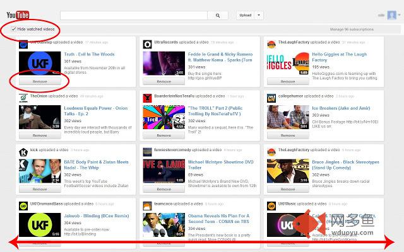Screen dimensions: 404x252
Task: Open TheOnion channel name link
Action: [x=39, y=96]
